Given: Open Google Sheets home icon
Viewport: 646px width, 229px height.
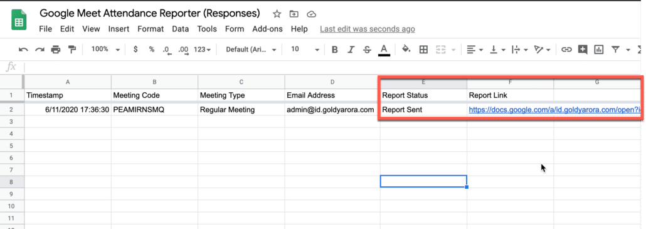Looking at the screenshot, I should click(x=19, y=21).
